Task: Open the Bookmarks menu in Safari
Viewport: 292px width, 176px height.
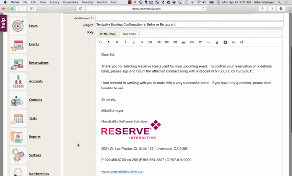Action: pos(71,2)
